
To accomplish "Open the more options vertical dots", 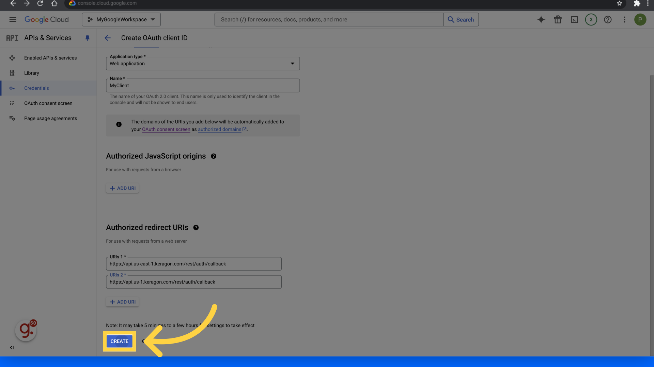I will (624, 20).
